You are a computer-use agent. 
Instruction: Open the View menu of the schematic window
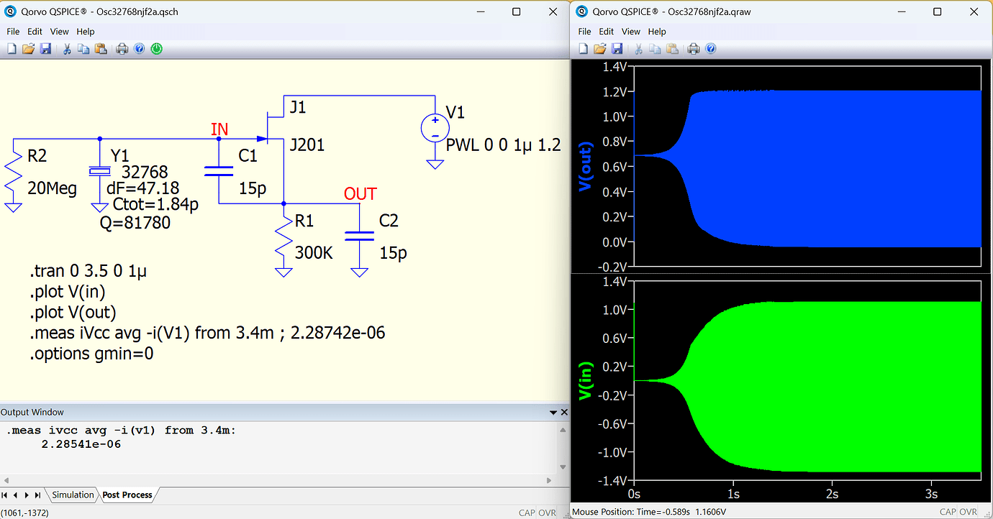click(x=59, y=31)
